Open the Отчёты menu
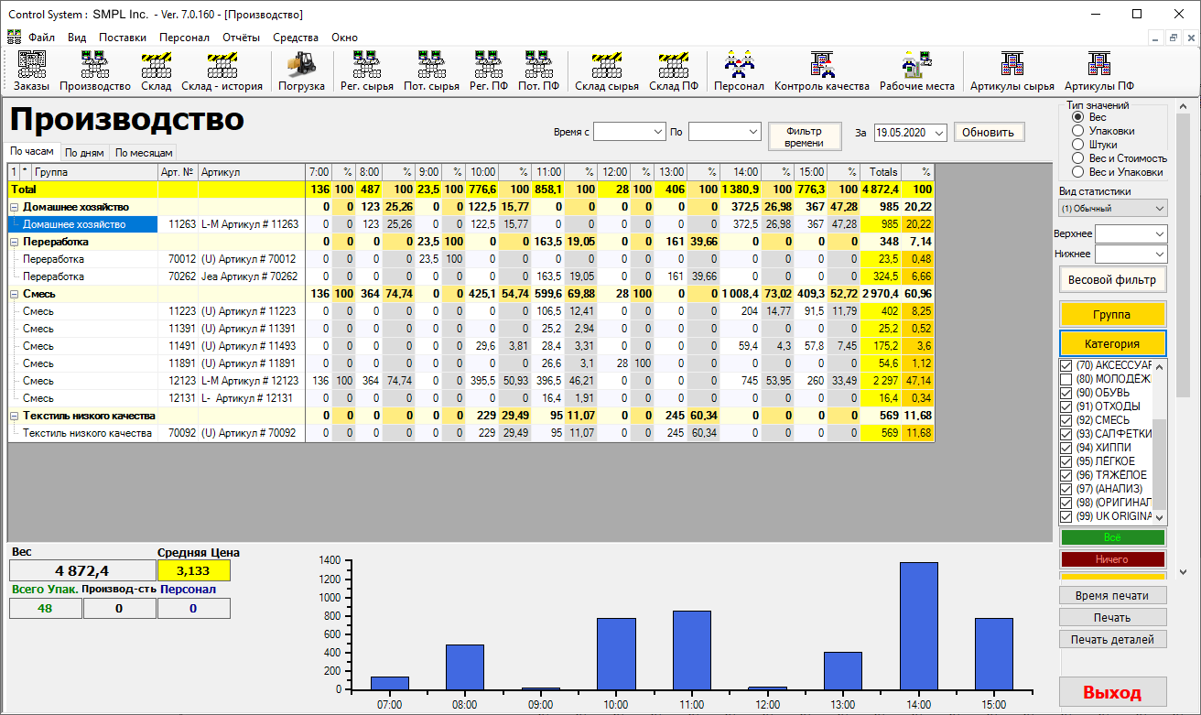This screenshot has width=1201, height=715. (x=241, y=38)
